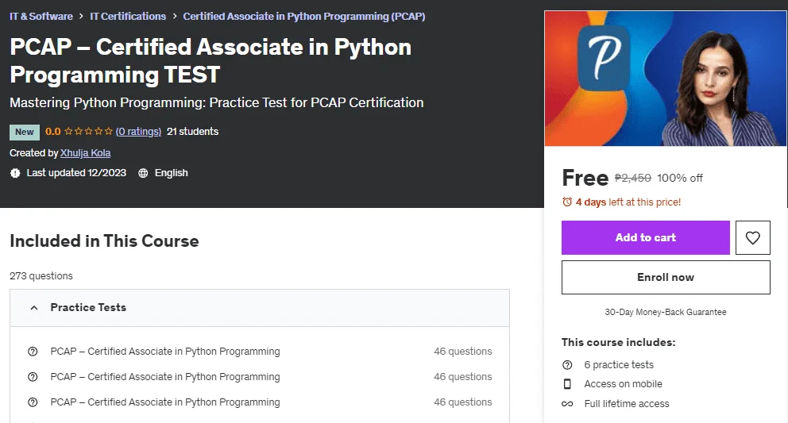Click the Access on mobile phone icon
Image resolution: width=788 pixels, height=423 pixels.
(x=567, y=384)
